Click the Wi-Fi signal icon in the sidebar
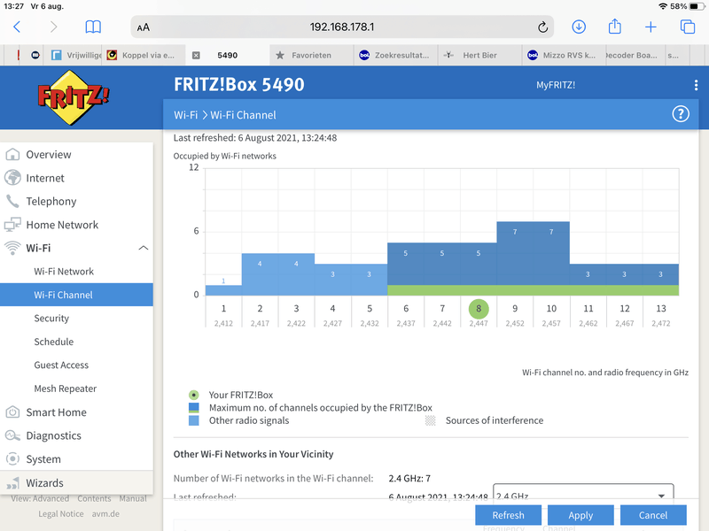Viewport: 709px width, 531px height. (x=12, y=248)
